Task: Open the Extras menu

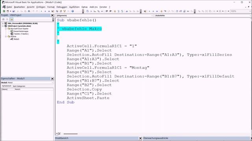Action: (x=84, y=7)
